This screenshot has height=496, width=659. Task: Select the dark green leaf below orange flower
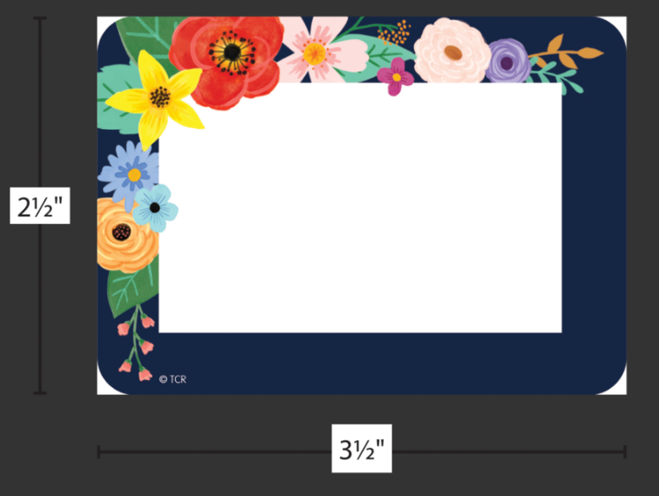[132, 288]
